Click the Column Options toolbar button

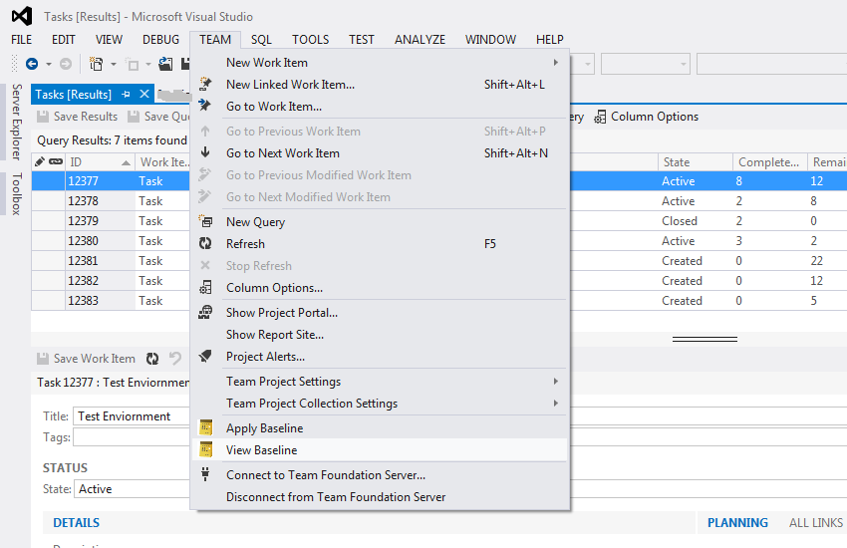(646, 117)
